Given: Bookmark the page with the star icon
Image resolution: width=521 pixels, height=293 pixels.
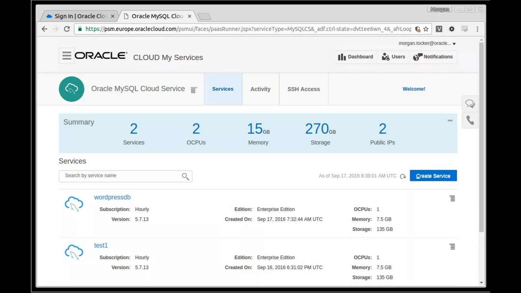Looking at the screenshot, I should 426,29.
